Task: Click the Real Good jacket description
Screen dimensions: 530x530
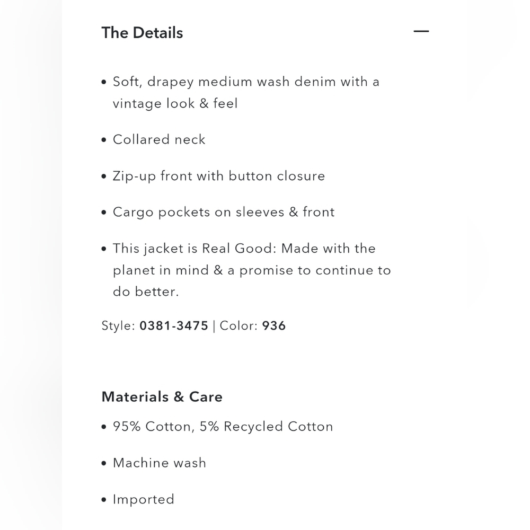Action: [252, 270]
